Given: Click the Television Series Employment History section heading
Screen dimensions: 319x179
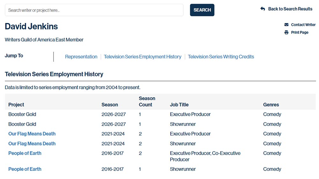Looking at the screenshot, I should coord(54,74).
